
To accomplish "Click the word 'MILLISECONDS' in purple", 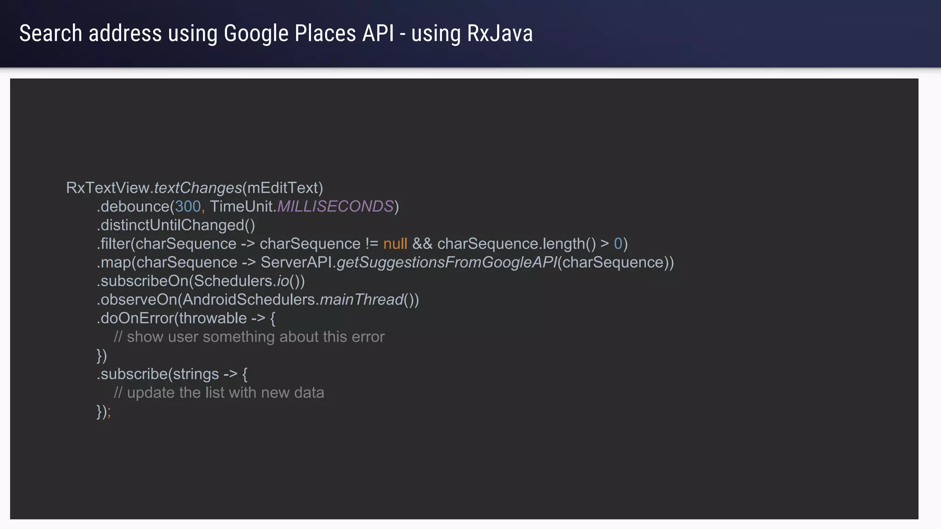I will [x=335, y=207].
